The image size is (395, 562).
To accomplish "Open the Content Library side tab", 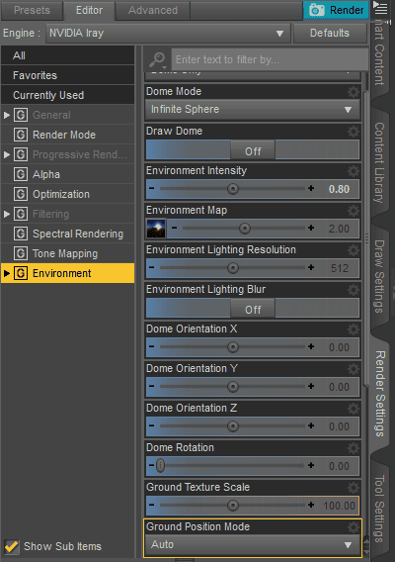I will coord(379,162).
